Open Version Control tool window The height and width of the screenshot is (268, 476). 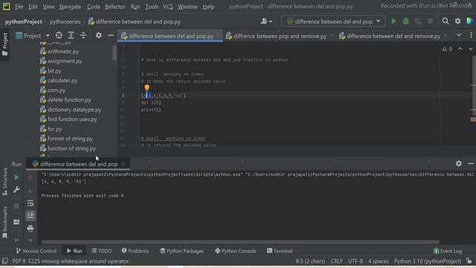(36, 251)
